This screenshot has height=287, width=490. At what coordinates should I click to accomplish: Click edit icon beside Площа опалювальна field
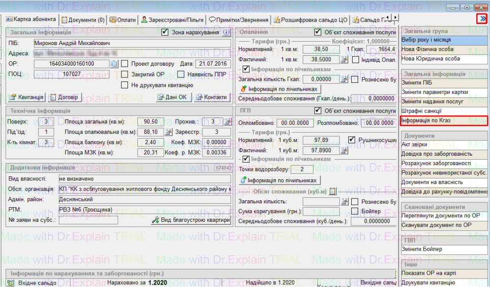pyautogui.click(x=168, y=132)
